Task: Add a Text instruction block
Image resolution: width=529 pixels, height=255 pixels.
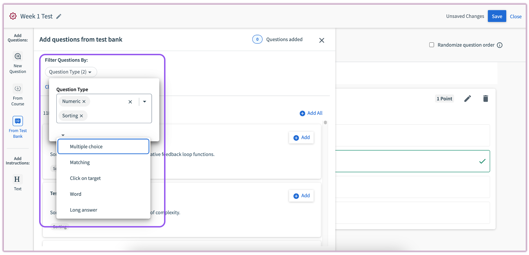Action: click(17, 180)
